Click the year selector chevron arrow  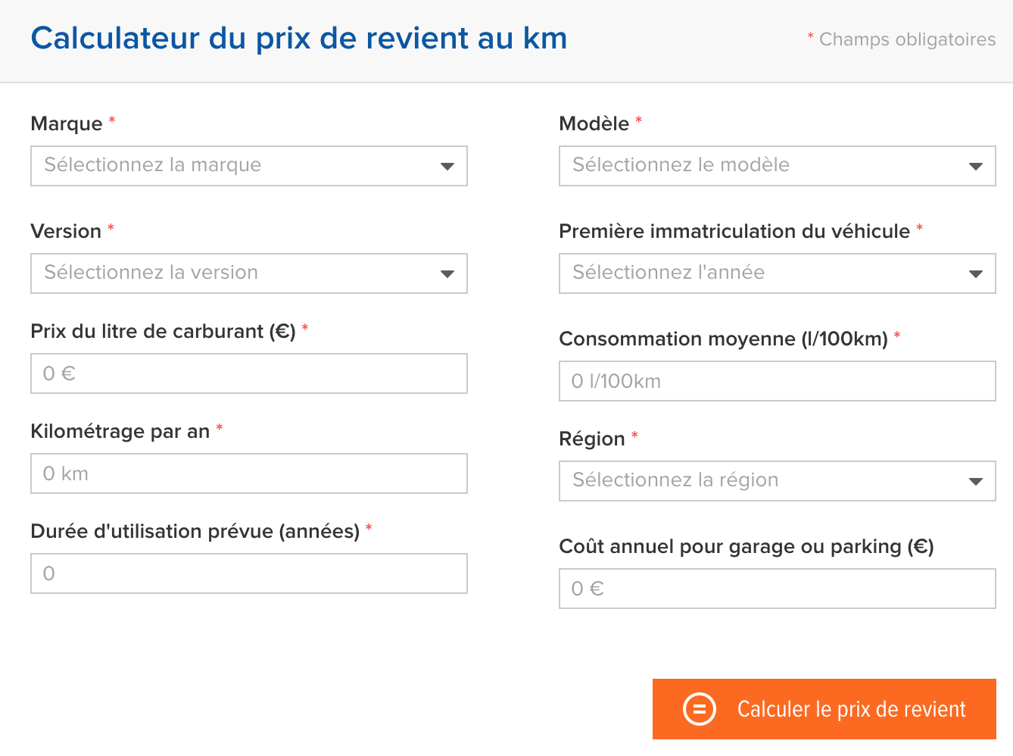pos(976,273)
